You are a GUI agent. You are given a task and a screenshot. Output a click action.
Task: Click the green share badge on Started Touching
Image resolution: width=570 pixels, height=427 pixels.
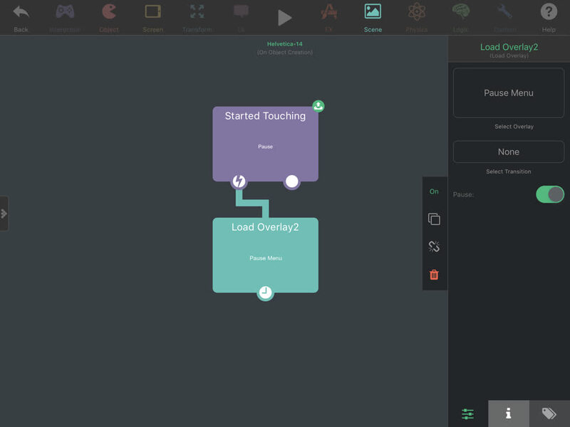pos(318,106)
